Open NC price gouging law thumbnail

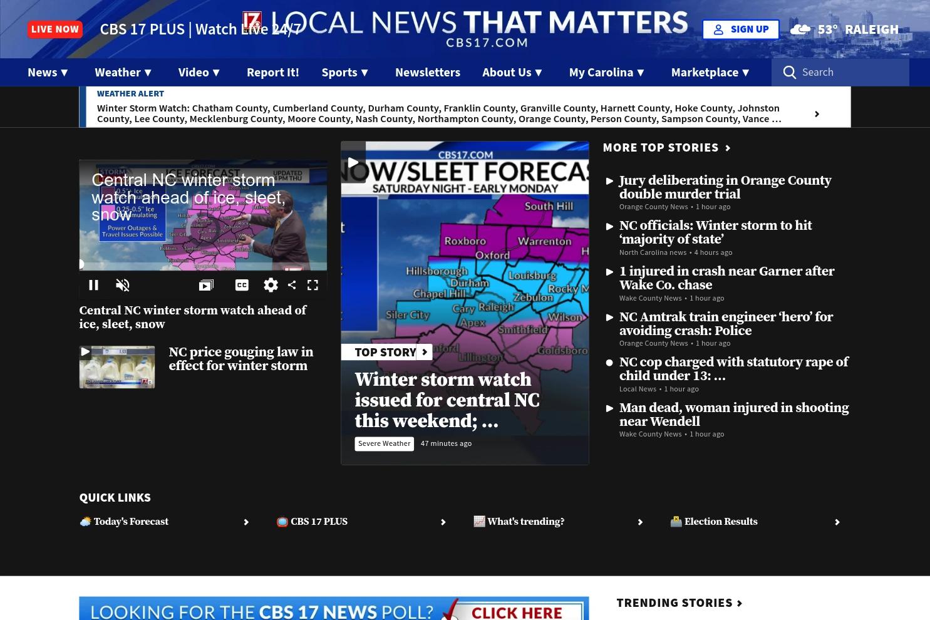pos(116,367)
